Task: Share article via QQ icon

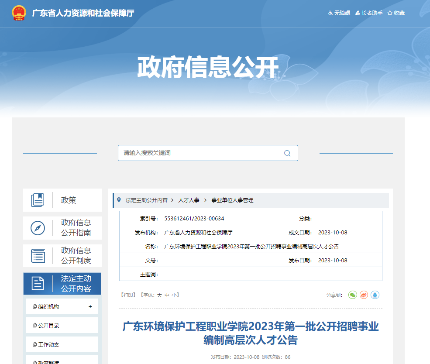Action: pyautogui.click(x=375, y=295)
